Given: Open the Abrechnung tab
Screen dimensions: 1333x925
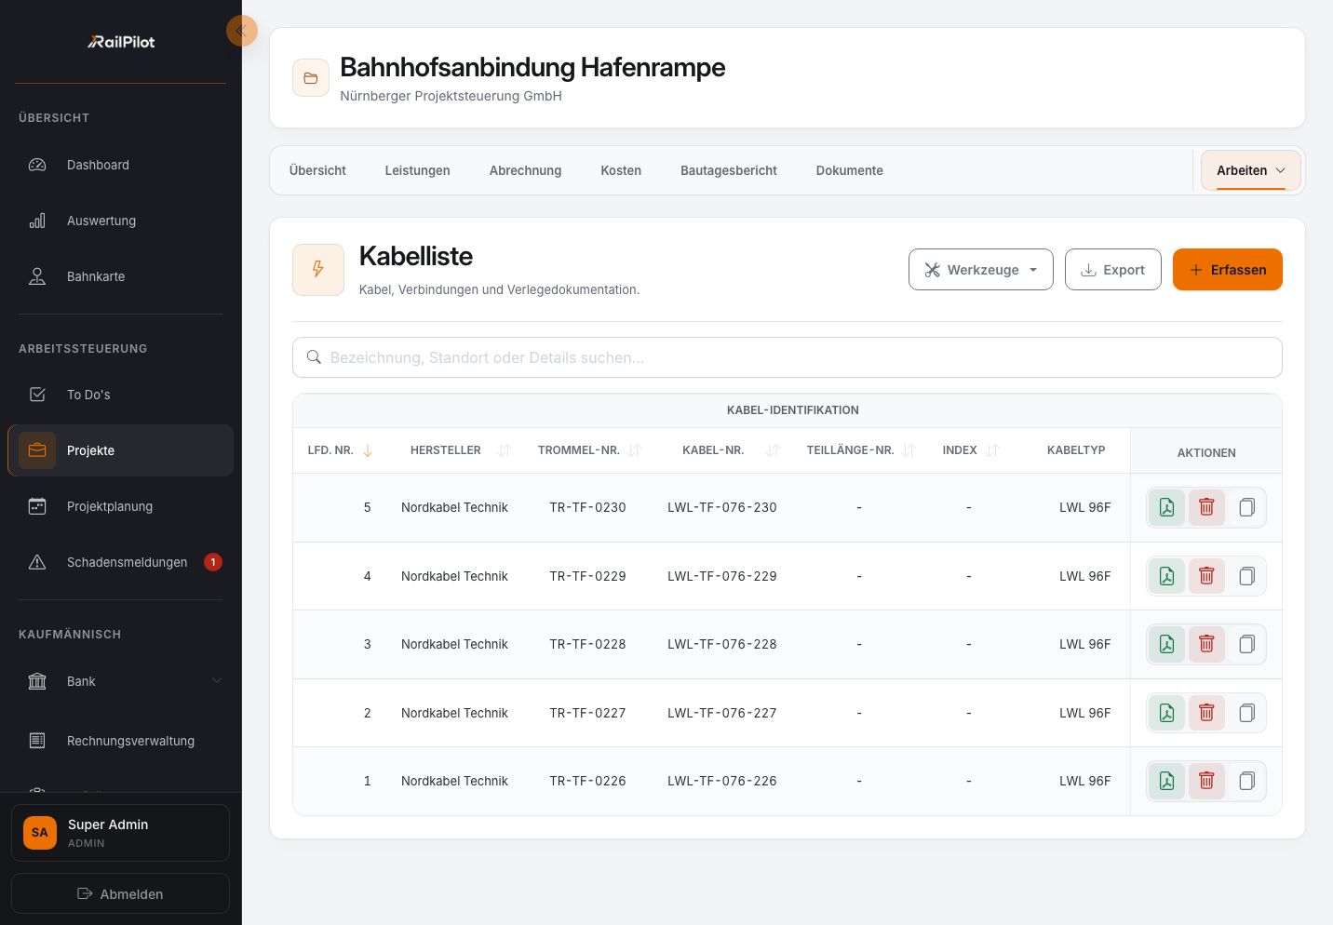Looking at the screenshot, I should tap(526, 170).
